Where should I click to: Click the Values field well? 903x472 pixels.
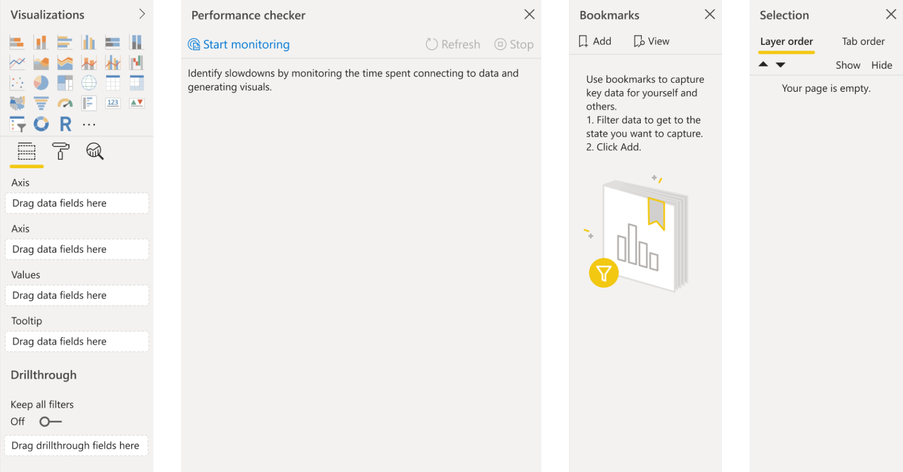tap(77, 295)
